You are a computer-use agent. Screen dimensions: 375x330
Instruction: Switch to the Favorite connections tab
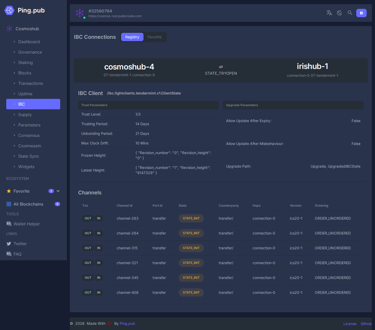154,37
